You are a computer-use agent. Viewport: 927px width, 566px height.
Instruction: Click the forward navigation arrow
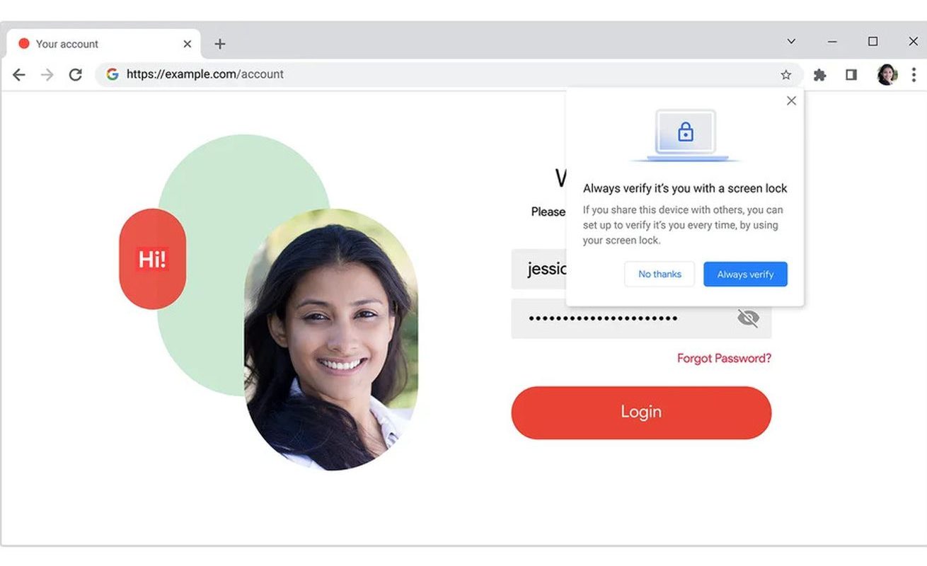click(x=47, y=74)
